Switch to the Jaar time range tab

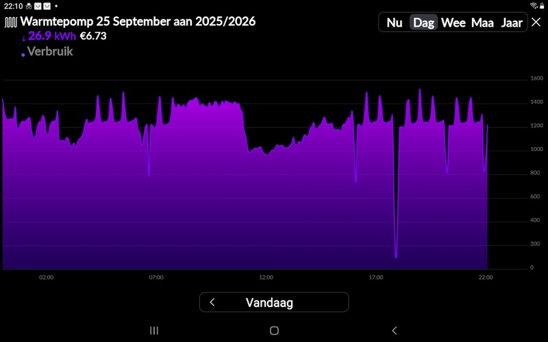[512, 23]
